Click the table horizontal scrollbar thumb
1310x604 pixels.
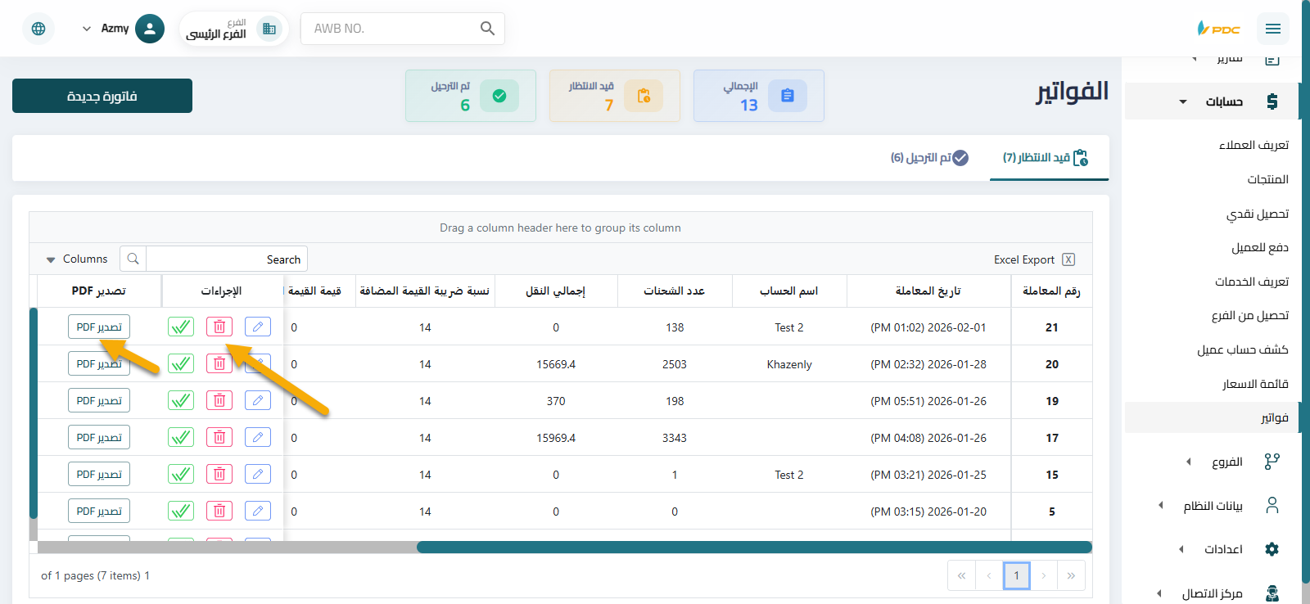[x=754, y=547]
